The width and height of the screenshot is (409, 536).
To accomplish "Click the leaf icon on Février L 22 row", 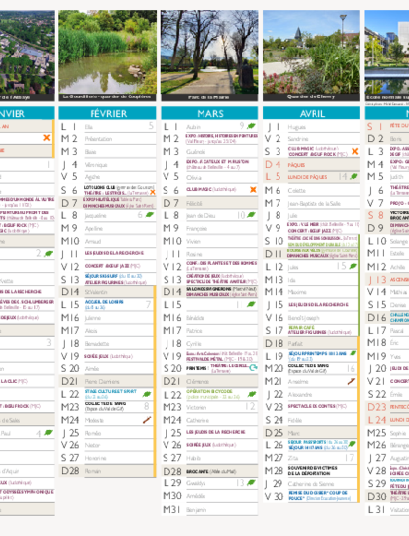I will pyautogui.click(x=147, y=394).
